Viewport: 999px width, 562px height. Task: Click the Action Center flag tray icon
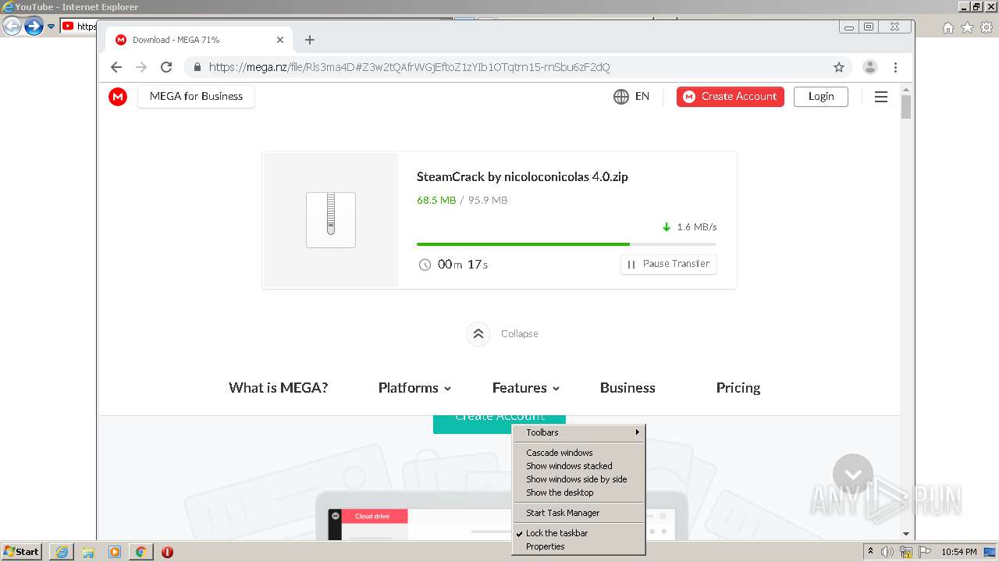click(x=925, y=552)
